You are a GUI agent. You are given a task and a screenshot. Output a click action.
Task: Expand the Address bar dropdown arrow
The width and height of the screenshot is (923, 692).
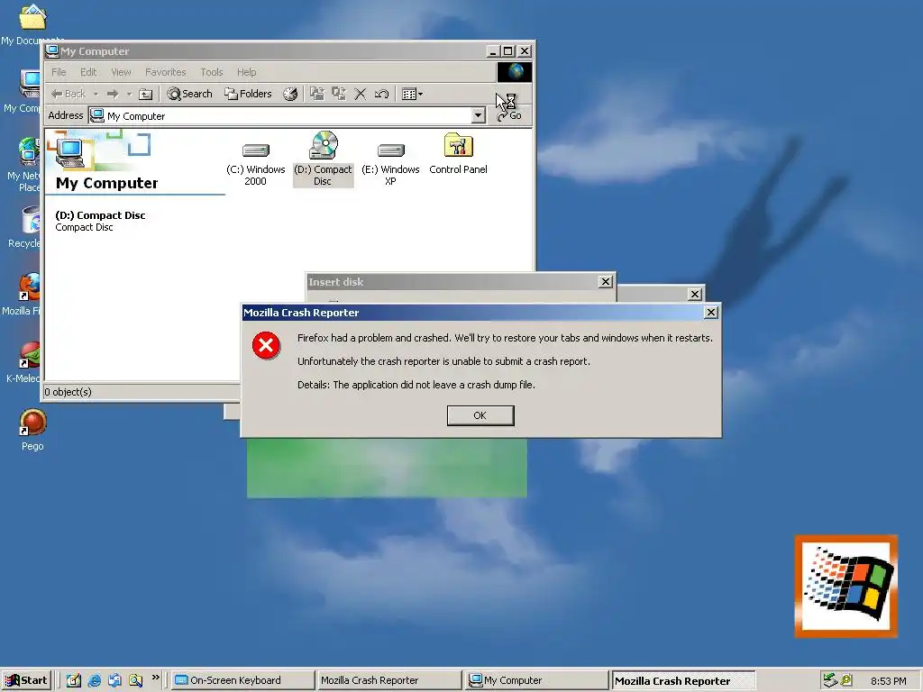pos(479,115)
